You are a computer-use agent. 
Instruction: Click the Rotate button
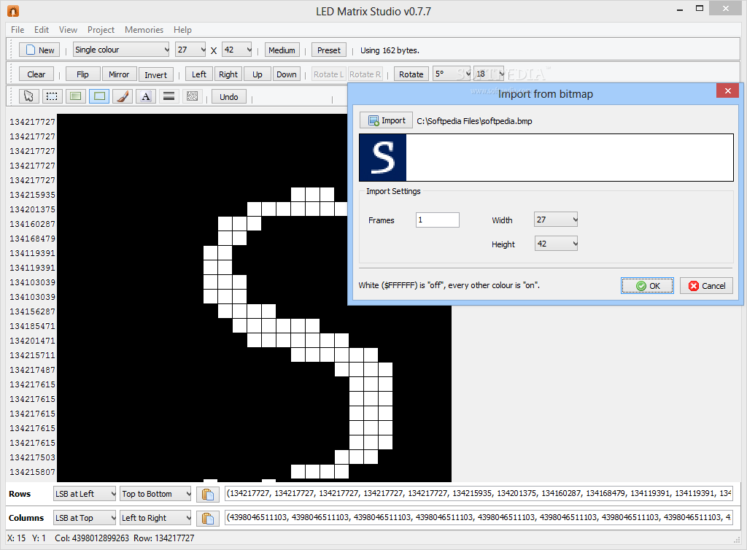tap(411, 74)
